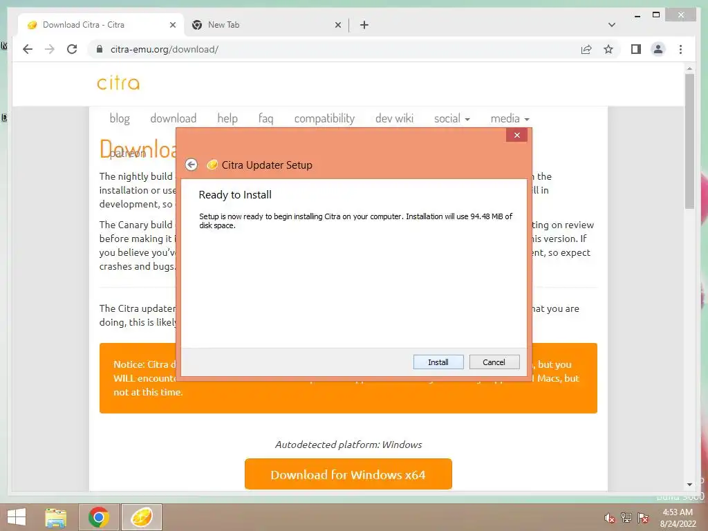Minimize the Chrome window
708x531 pixels.
[637, 15]
